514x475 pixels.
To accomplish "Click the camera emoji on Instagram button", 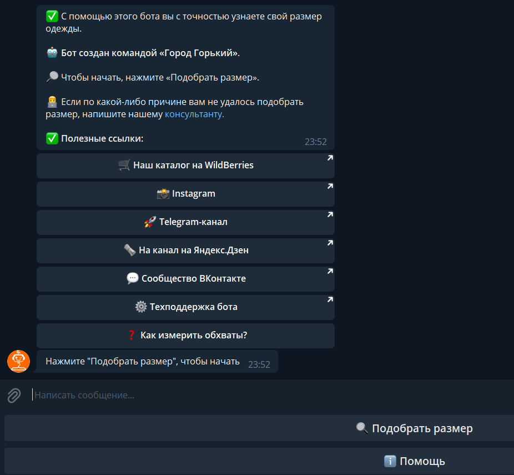I will tap(163, 193).
